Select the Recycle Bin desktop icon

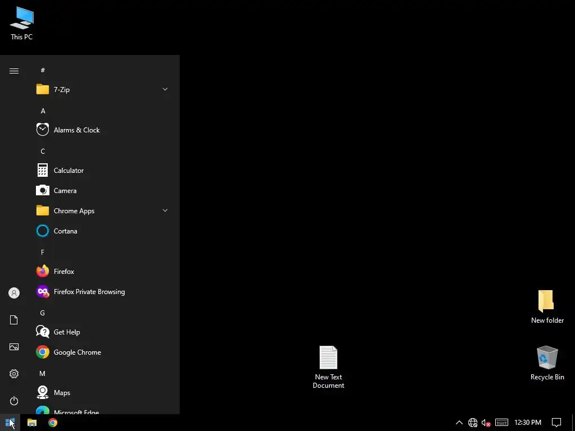[547, 363]
